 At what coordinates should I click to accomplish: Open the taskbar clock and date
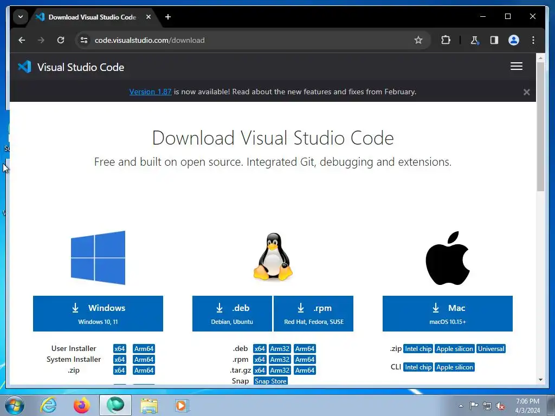click(527, 406)
